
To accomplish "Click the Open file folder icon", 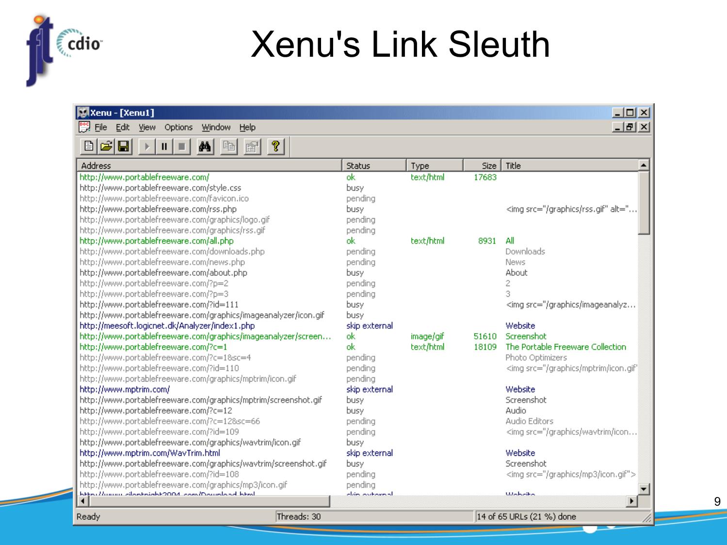I will point(106,146).
